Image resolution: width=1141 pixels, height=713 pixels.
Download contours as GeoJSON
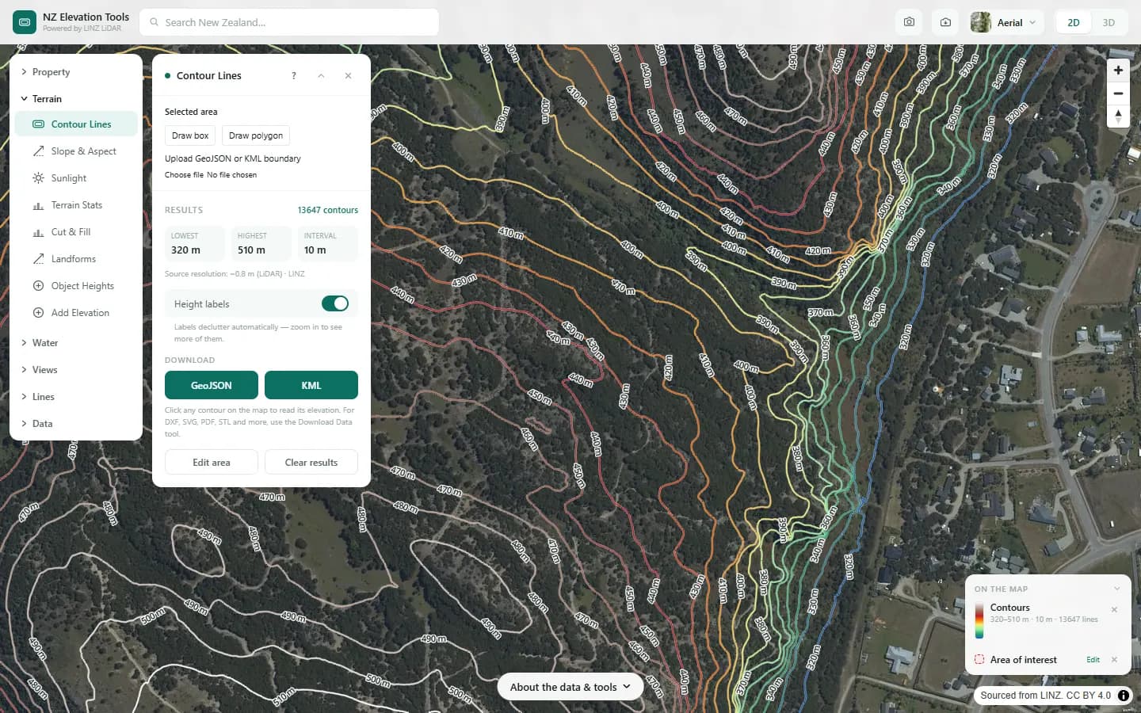212,385
